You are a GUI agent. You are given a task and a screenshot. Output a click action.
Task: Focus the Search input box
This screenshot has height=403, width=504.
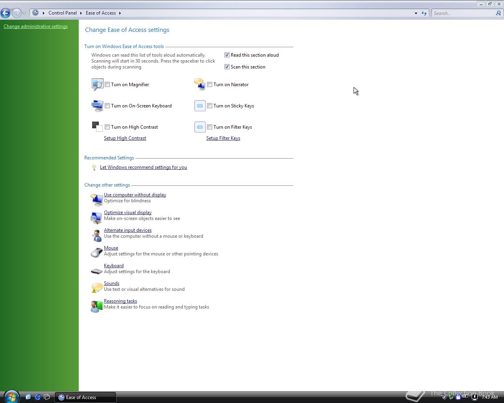point(463,13)
